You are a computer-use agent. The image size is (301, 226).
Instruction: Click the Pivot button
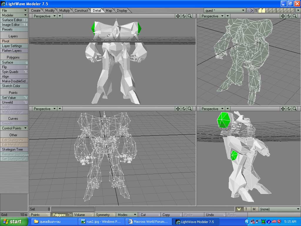click(14, 41)
